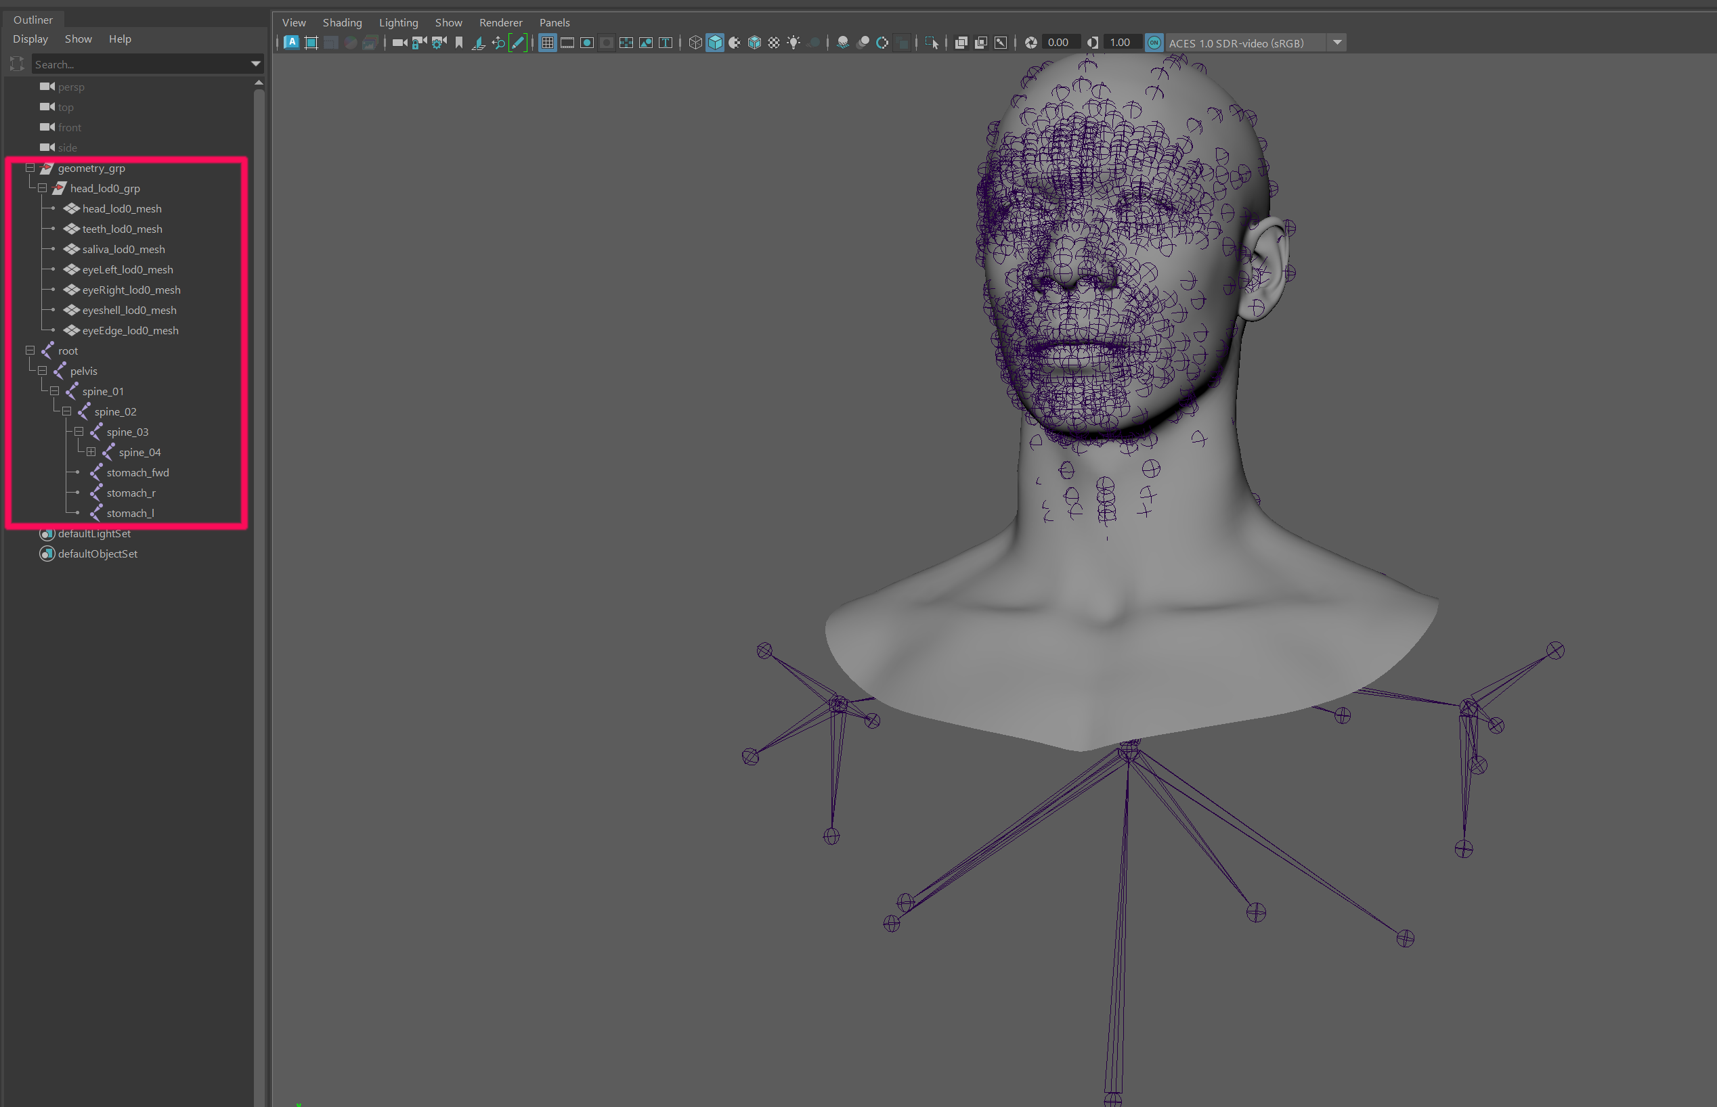Click the gamma value field
Viewport: 1717px width, 1107px height.
coord(1121,43)
